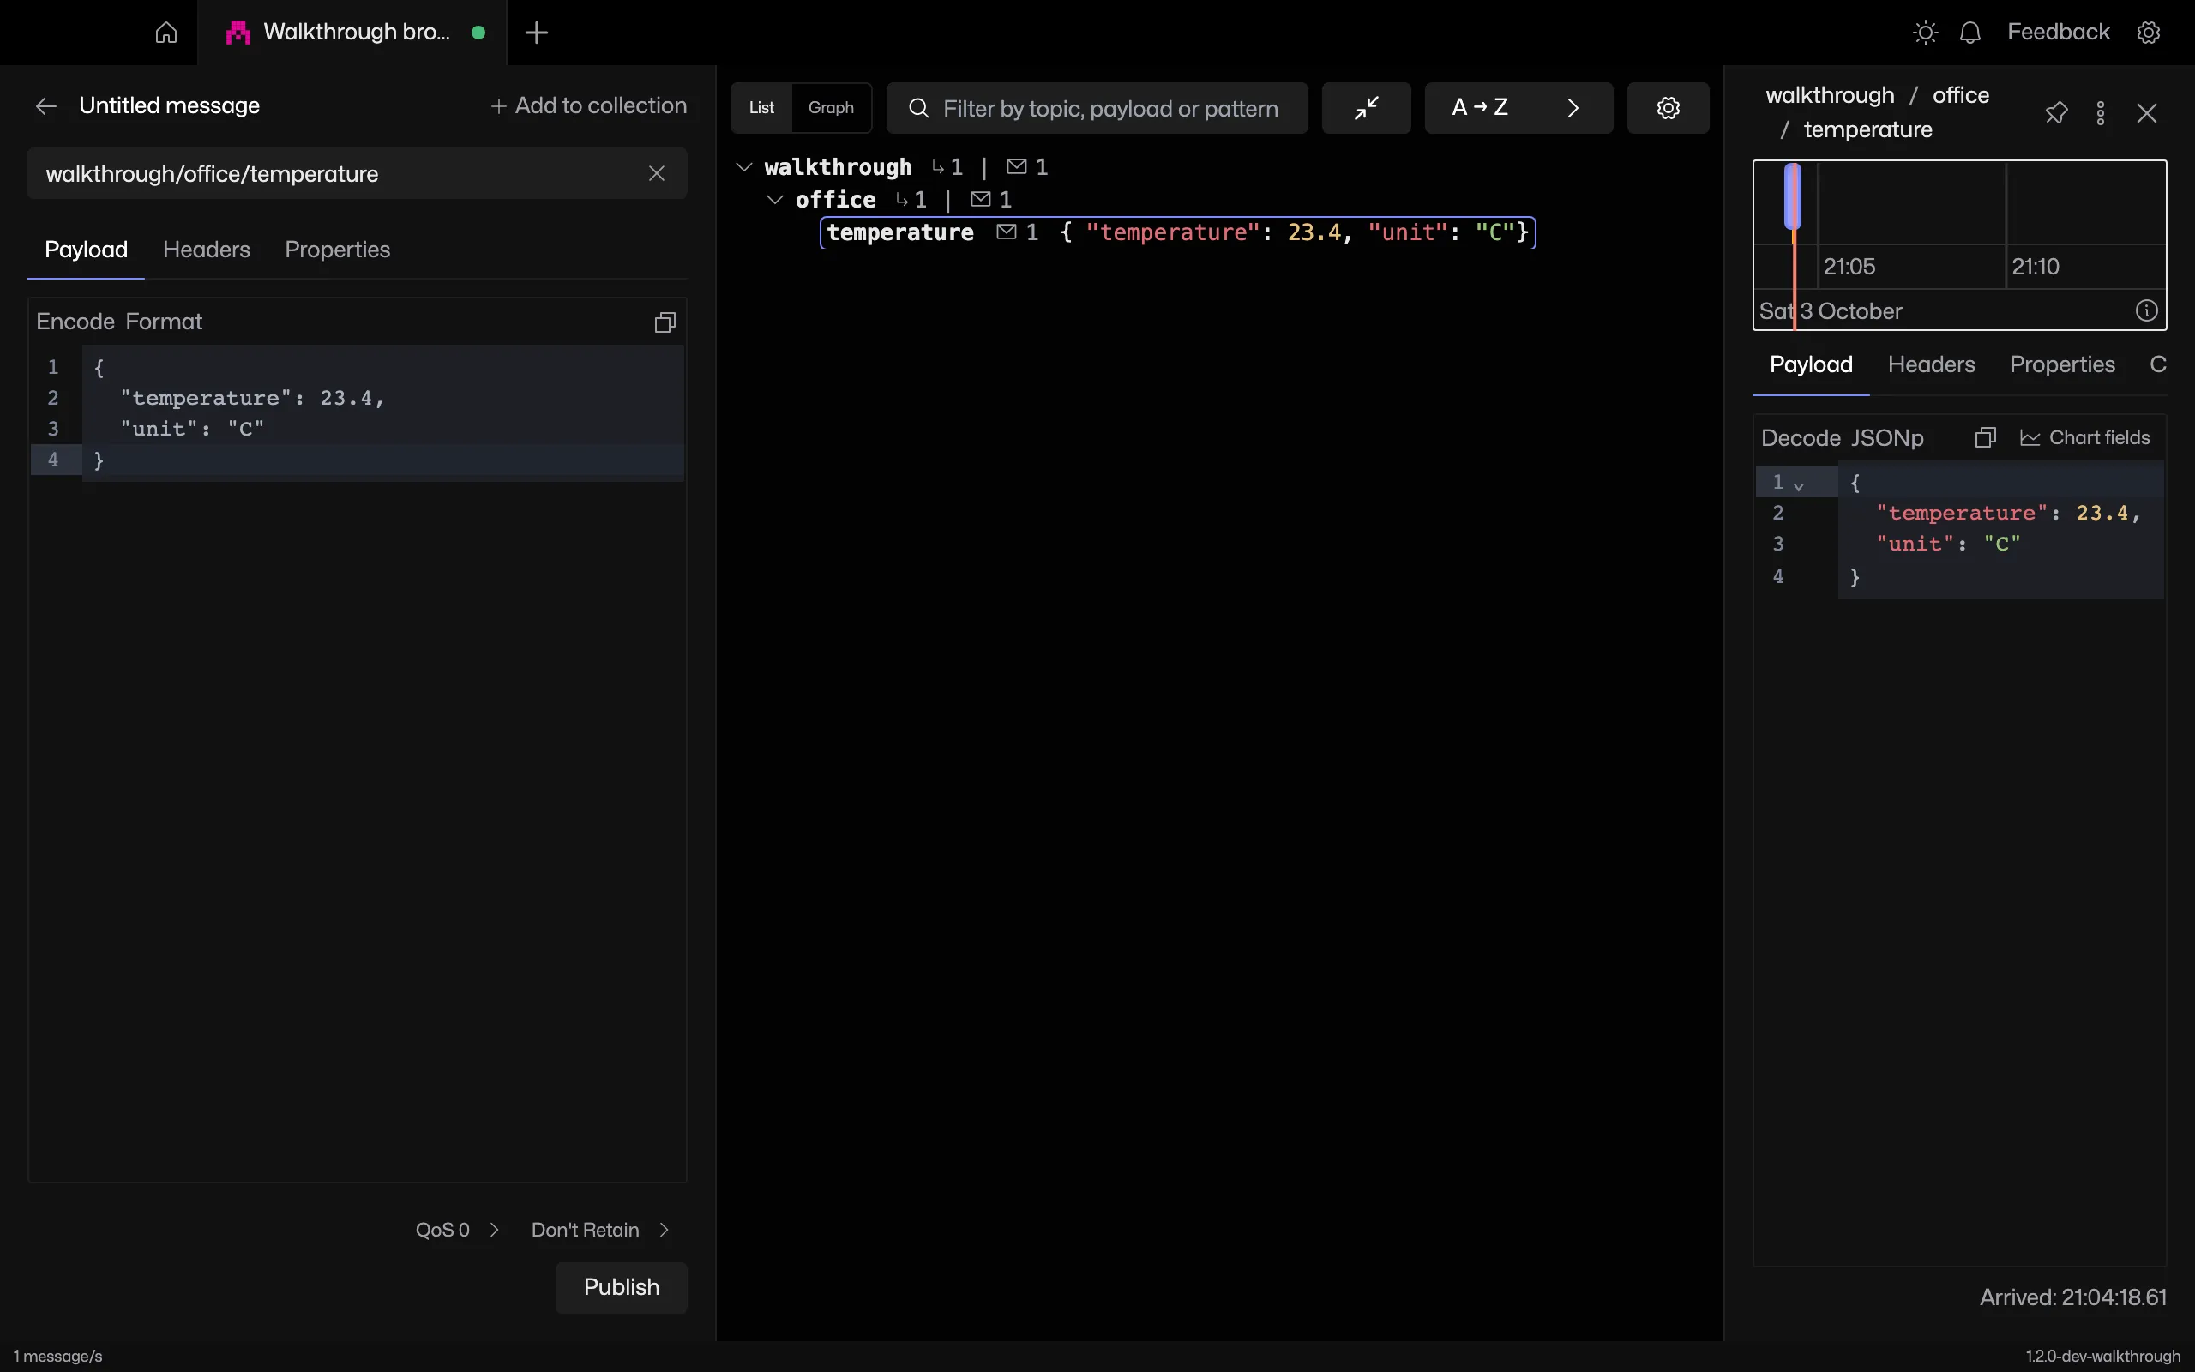Toggle light theme sun icon

(x=1925, y=33)
